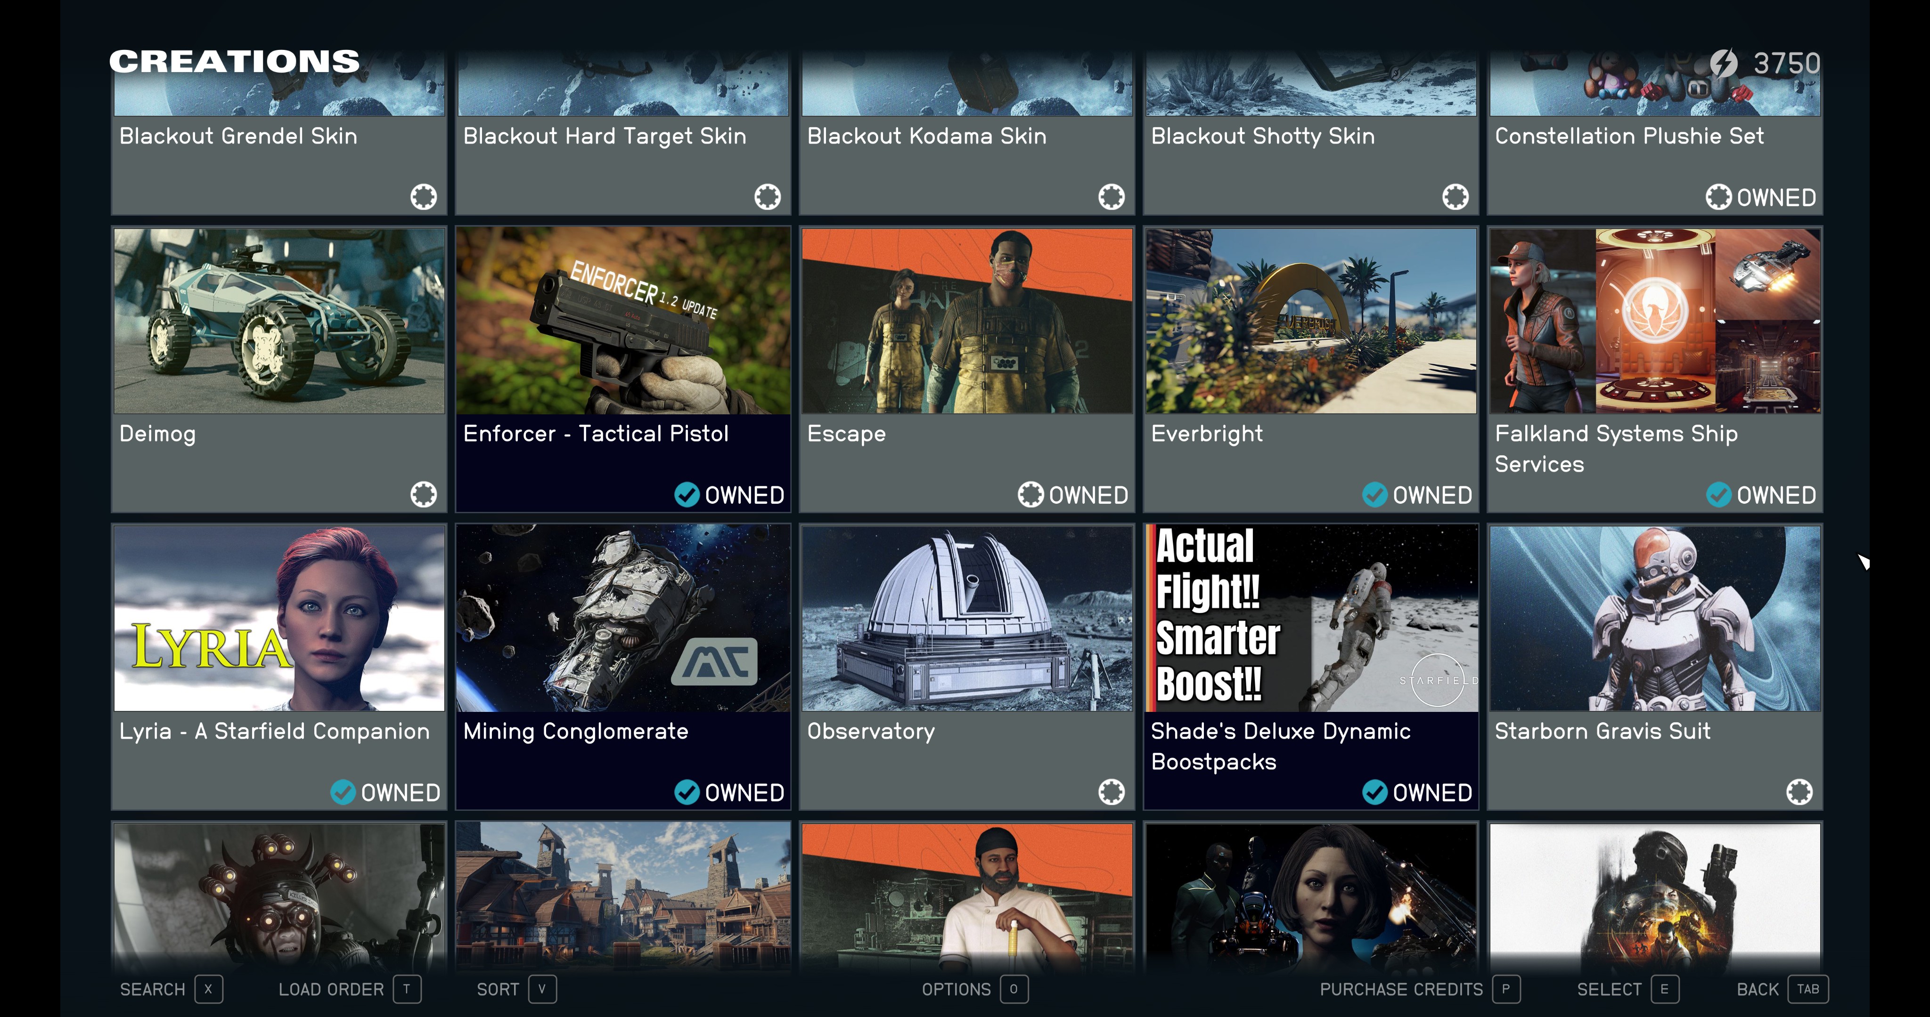Click the Starborn Gravis Suit status icon
Image resolution: width=1930 pixels, height=1017 pixels.
1799,791
